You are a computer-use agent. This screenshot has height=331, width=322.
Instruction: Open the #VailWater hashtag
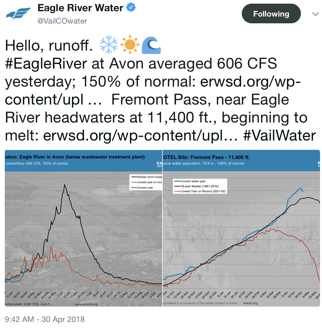279,135
